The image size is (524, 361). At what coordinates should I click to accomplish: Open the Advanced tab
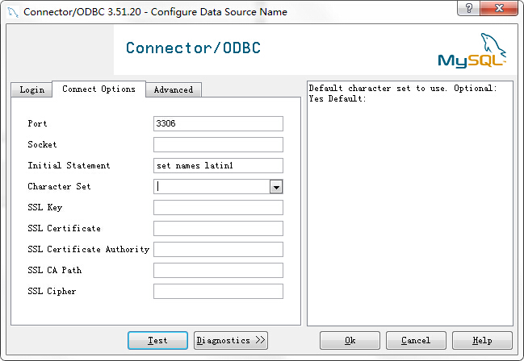click(174, 89)
